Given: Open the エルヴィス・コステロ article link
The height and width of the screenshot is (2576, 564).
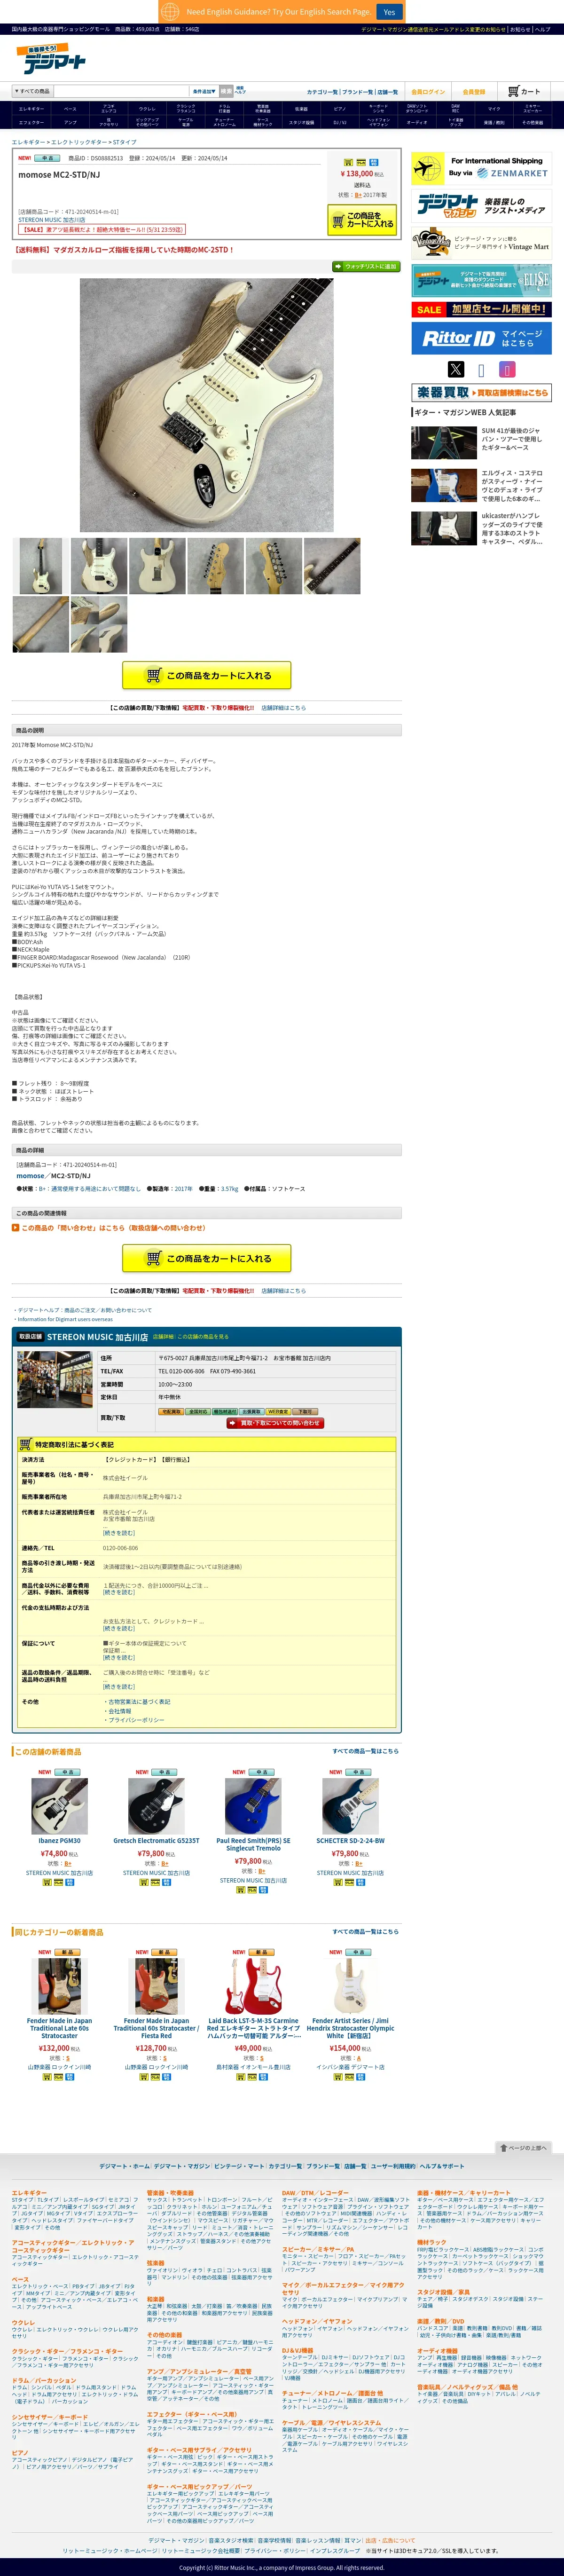Looking at the screenshot, I should coord(512,485).
